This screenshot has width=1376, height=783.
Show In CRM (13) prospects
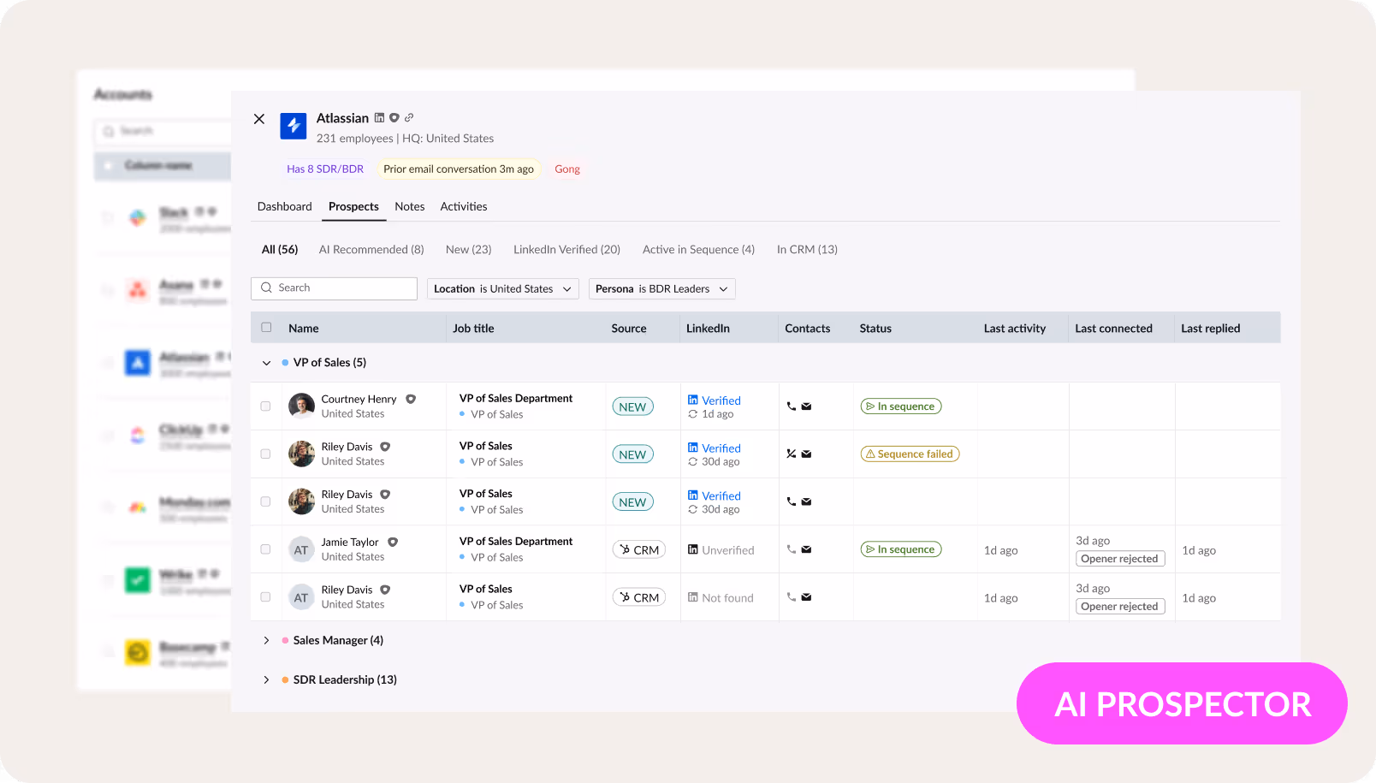click(807, 250)
